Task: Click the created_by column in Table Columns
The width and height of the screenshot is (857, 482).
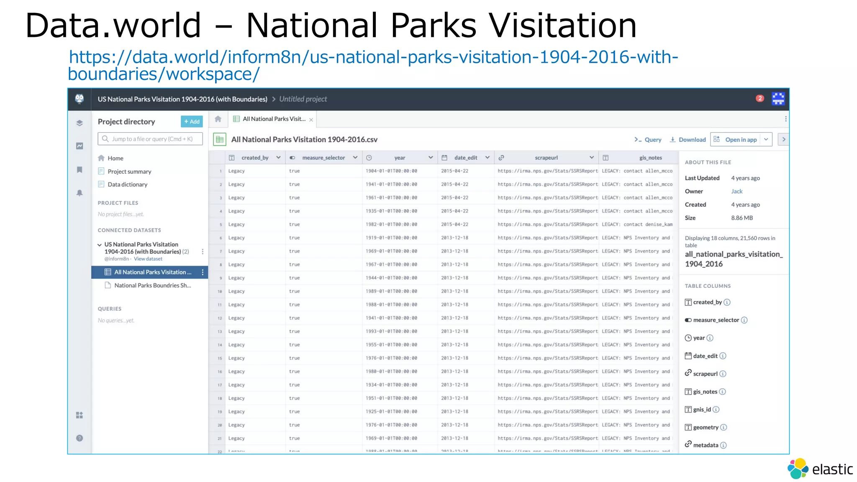Action: click(707, 302)
